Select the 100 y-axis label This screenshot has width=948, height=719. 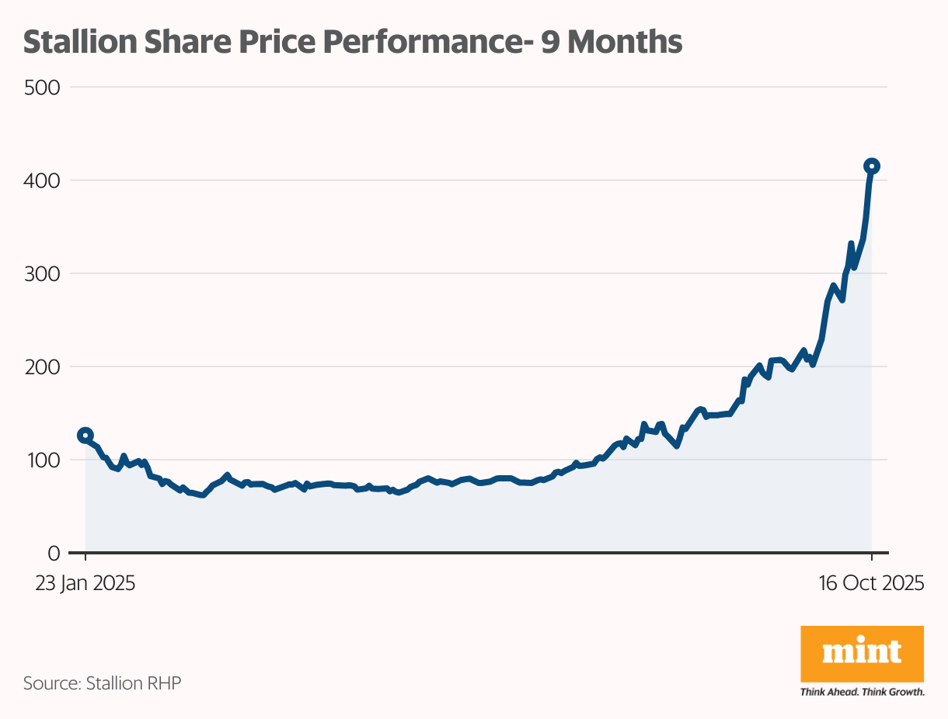43,460
